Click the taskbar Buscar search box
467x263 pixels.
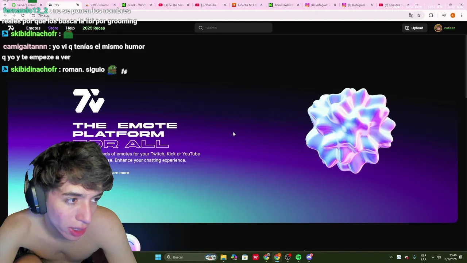click(191, 257)
